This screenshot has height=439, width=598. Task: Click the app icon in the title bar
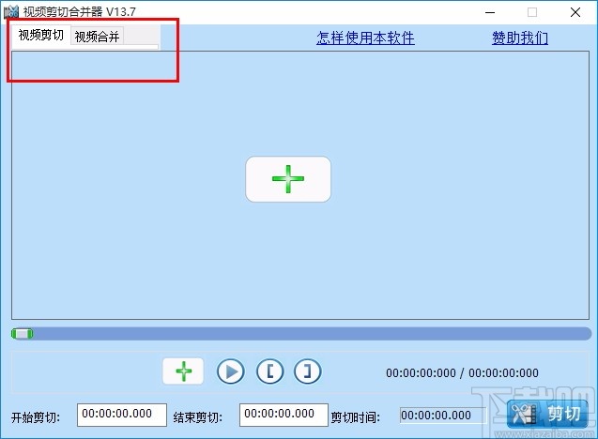pyautogui.click(x=11, y=12)
